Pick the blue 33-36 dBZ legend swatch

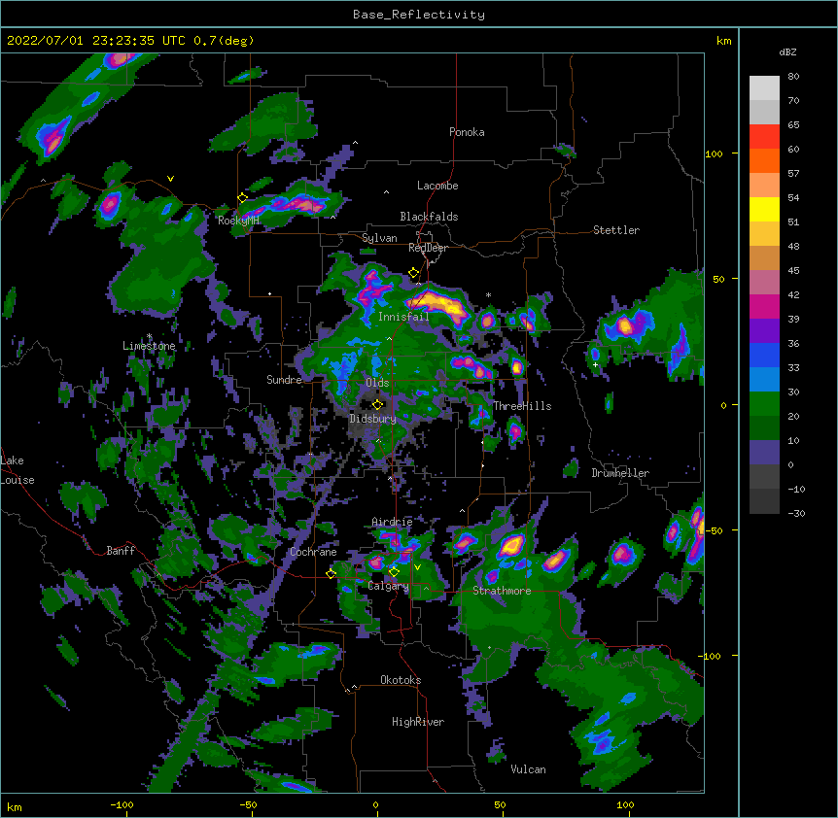[x=764, y=355]
